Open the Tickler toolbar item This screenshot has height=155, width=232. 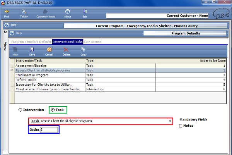tap(24, 14)
